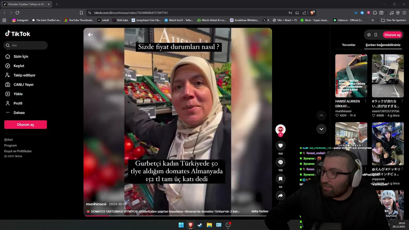Click the TikTok logo
The width and height of the screenshot is (409, 230).
tap(18, 34)
